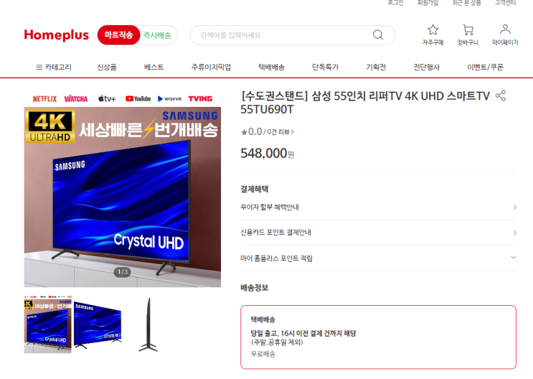
Task: Expand 무이자 할부 혜택안내 row
Action: (378, 207)
